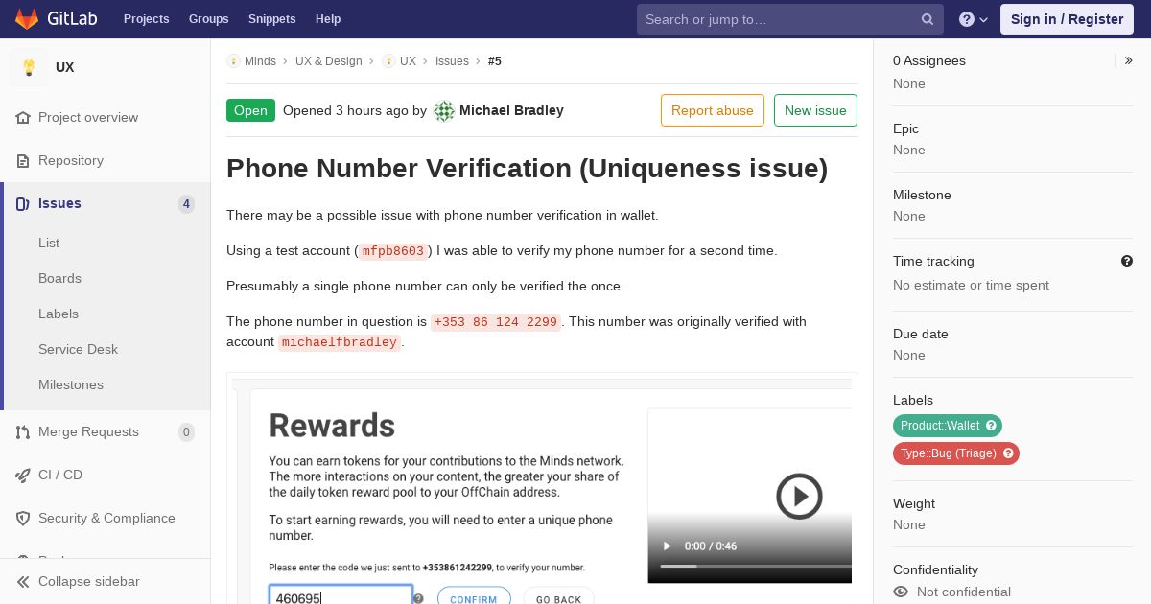The height and width of the screenshot is (604, 1151).
Task: Click the 0 Assignees heading
Action: (x=929, y=60)
